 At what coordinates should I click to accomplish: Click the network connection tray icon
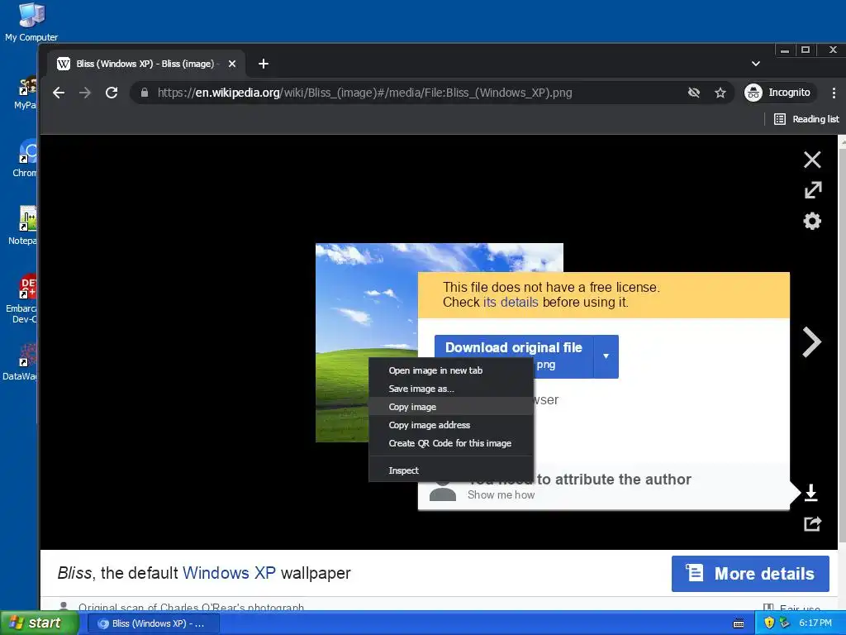[784, 623]
